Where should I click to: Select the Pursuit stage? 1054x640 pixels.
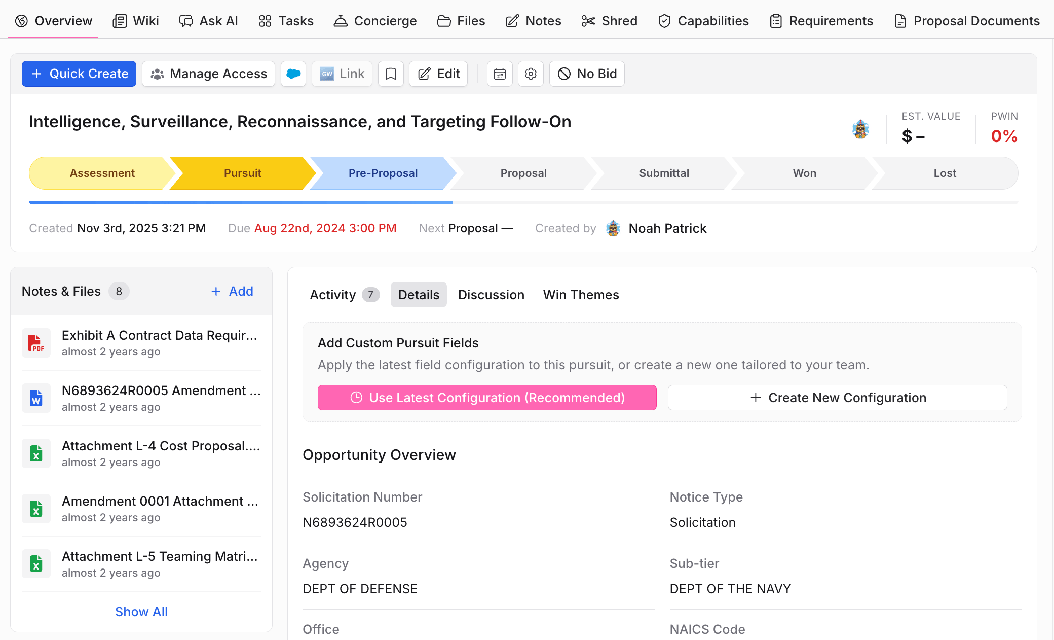click(x=242, y=173)
